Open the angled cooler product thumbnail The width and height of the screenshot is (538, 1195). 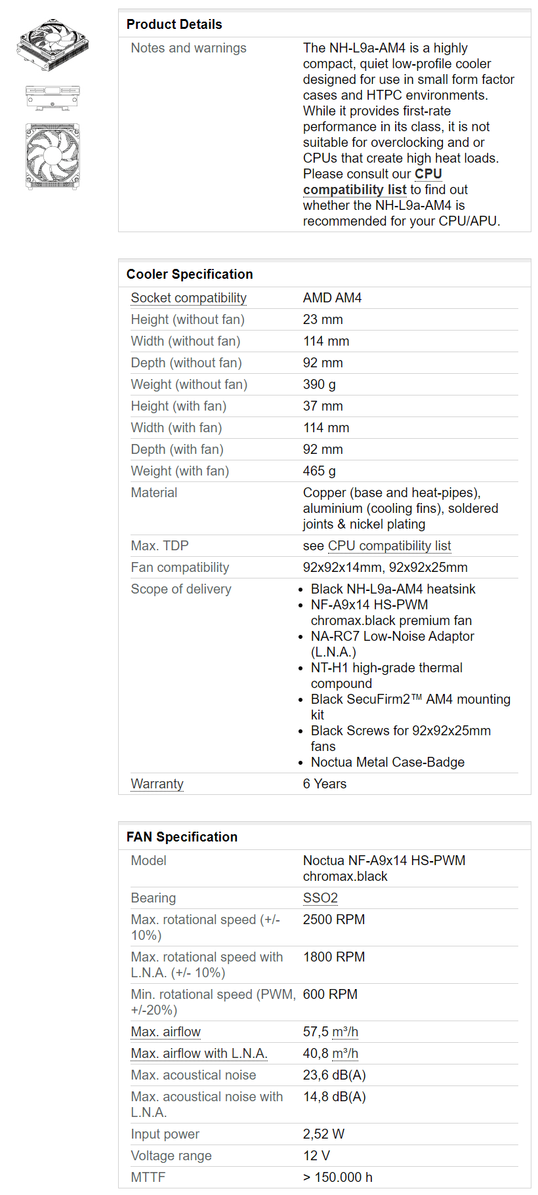pyautogui.click(x=52, y=45)
